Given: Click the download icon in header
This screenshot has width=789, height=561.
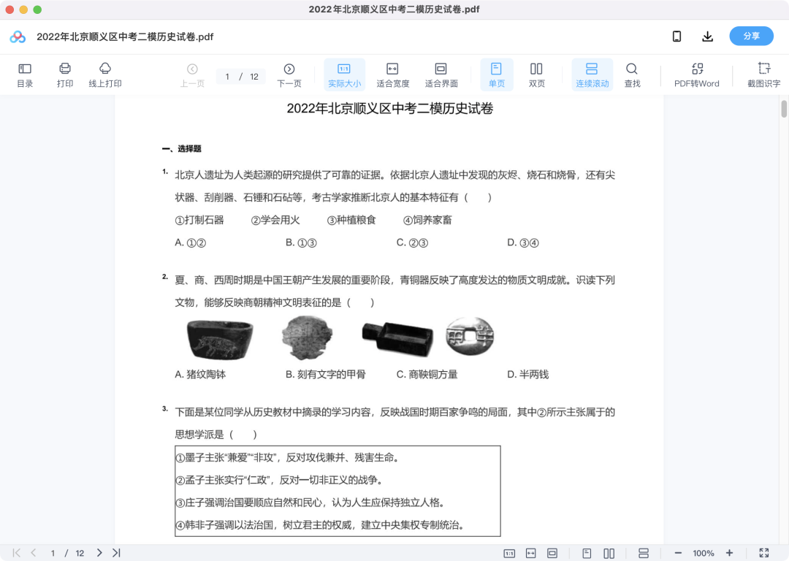Looking at the screenshot, I should point(707,37).
